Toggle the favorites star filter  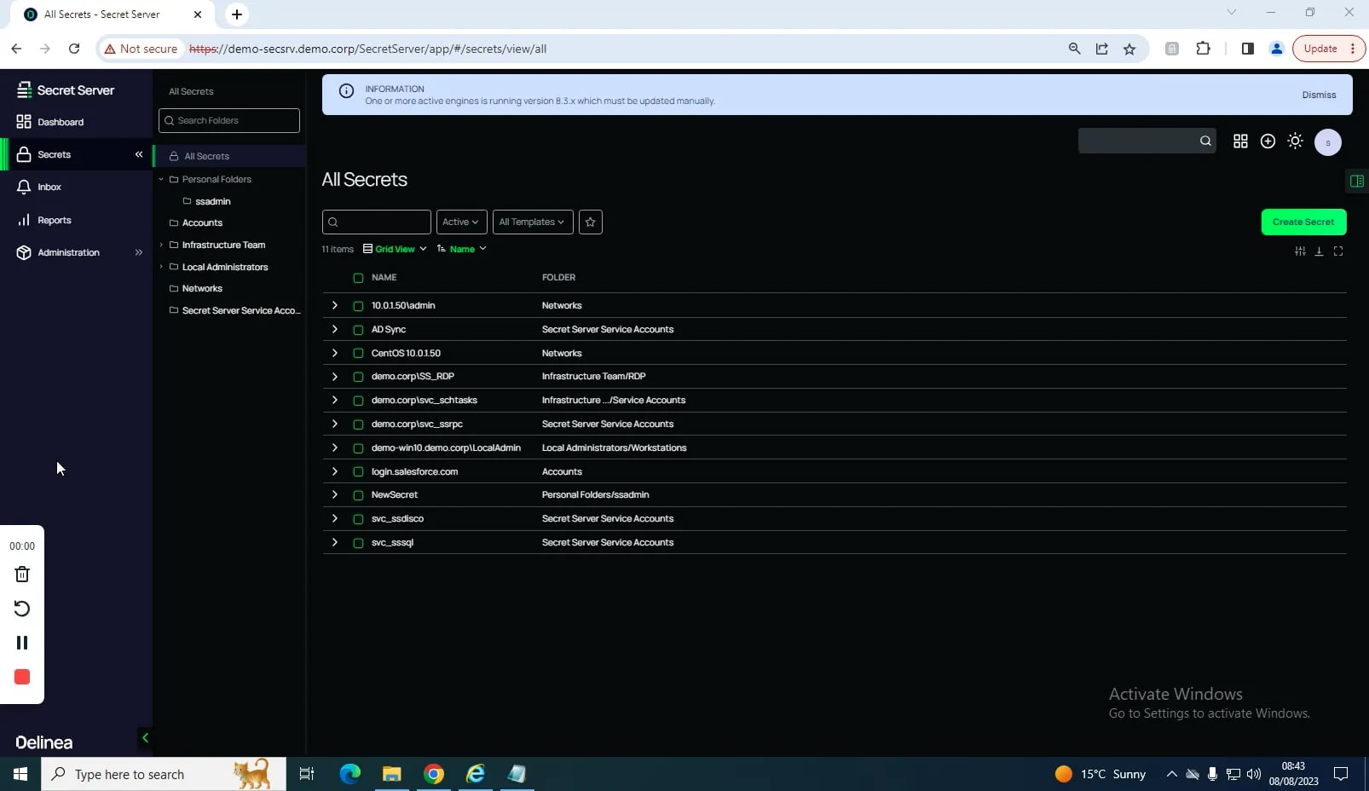tap(590, 222)
